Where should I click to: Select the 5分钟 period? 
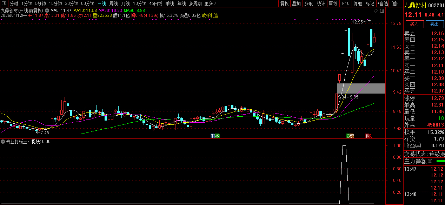pos(40,4)
